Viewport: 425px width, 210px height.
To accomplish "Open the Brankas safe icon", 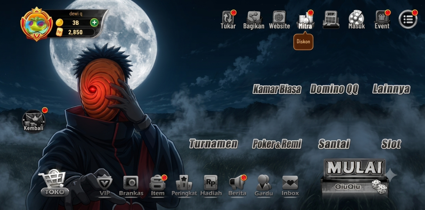I will click(131, 186).
